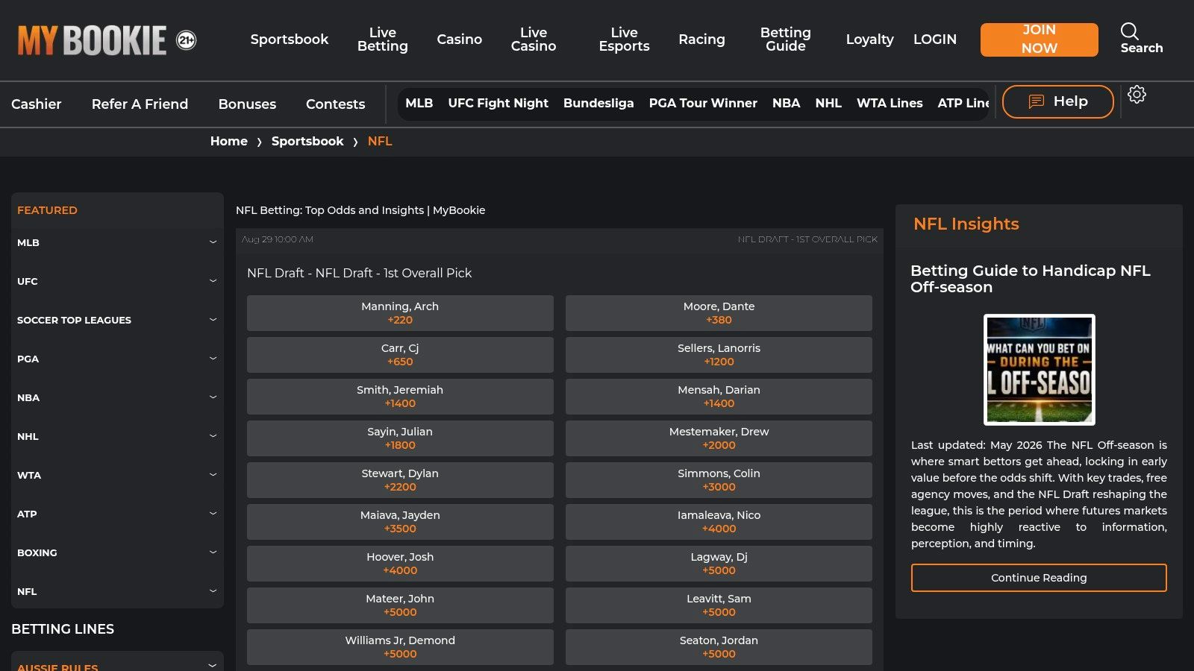Select Bundesliga quick link

click(598, 103)
